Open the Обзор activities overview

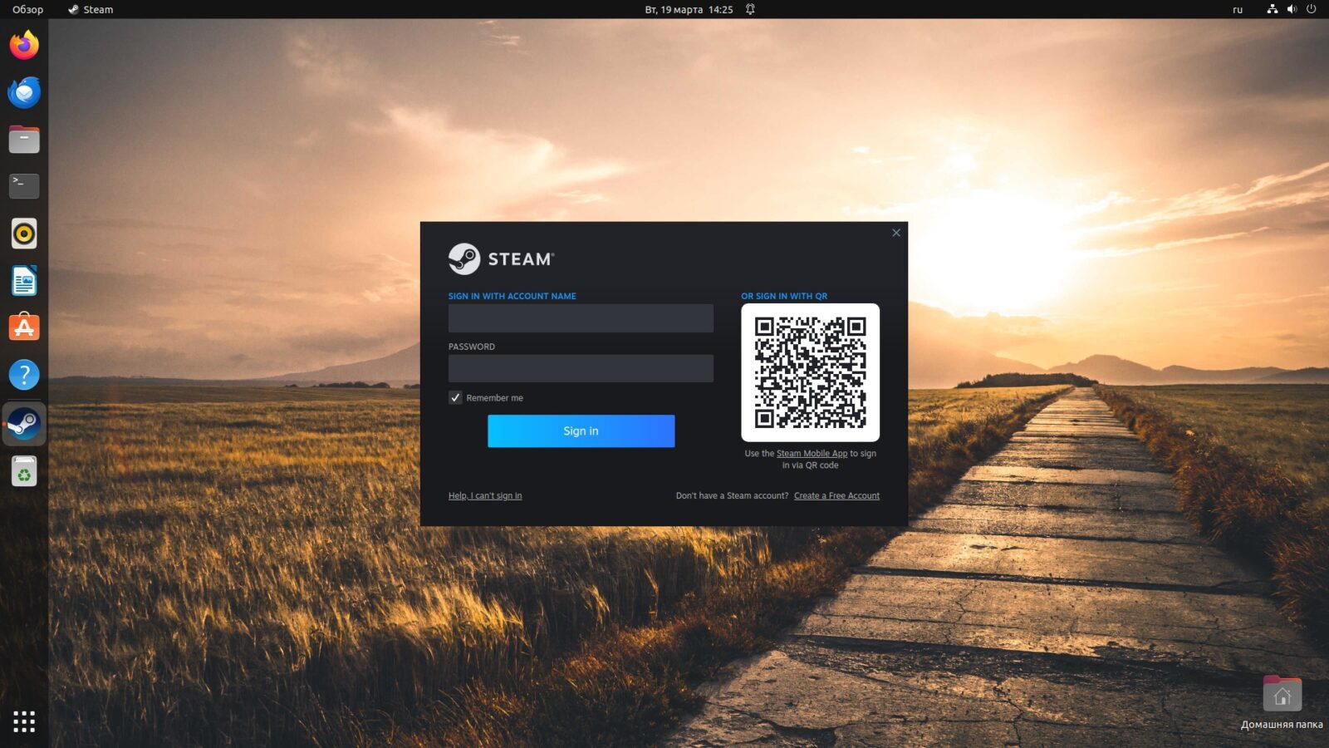(x=27, y=9)
